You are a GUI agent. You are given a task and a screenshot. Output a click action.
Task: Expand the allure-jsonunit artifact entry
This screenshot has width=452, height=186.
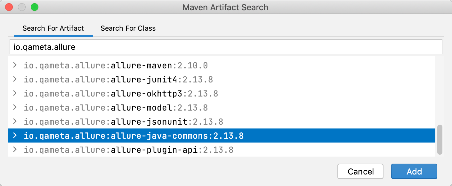pyautogui.click(x=14, y=122)
